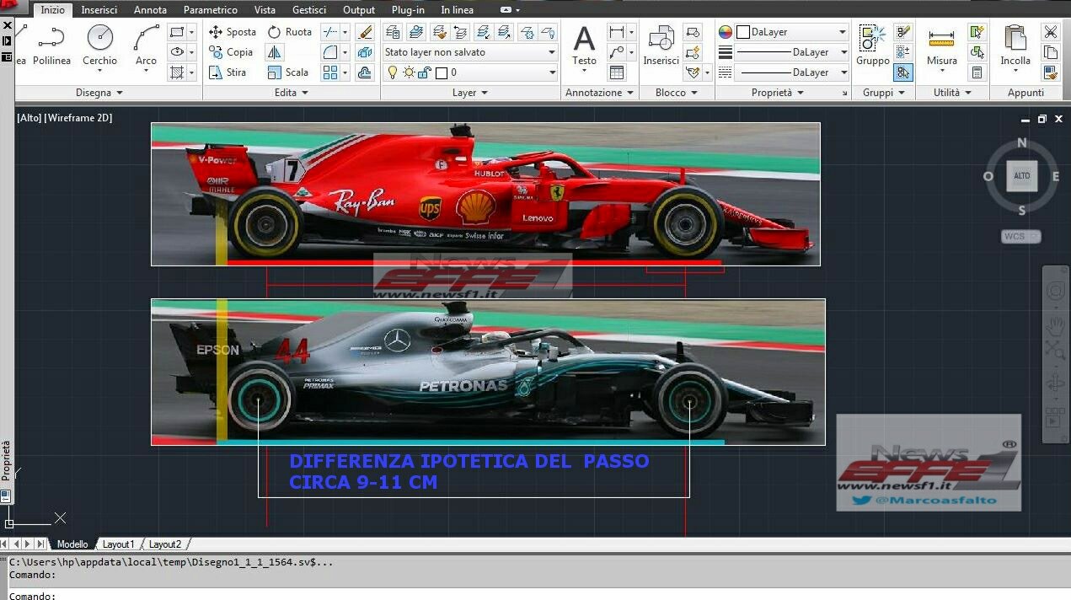The height and width of the screenshot is (600, 1071).
Task: Open the vertical Proprietà palette tab
Action: 6,460
